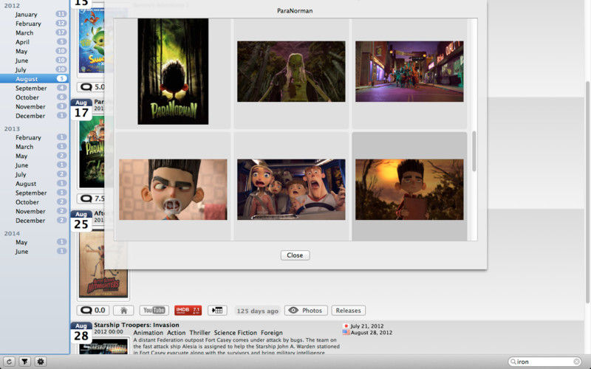Clear the search field with the x icon
Viewport: 591px width, 369px height.
point(576,362)
